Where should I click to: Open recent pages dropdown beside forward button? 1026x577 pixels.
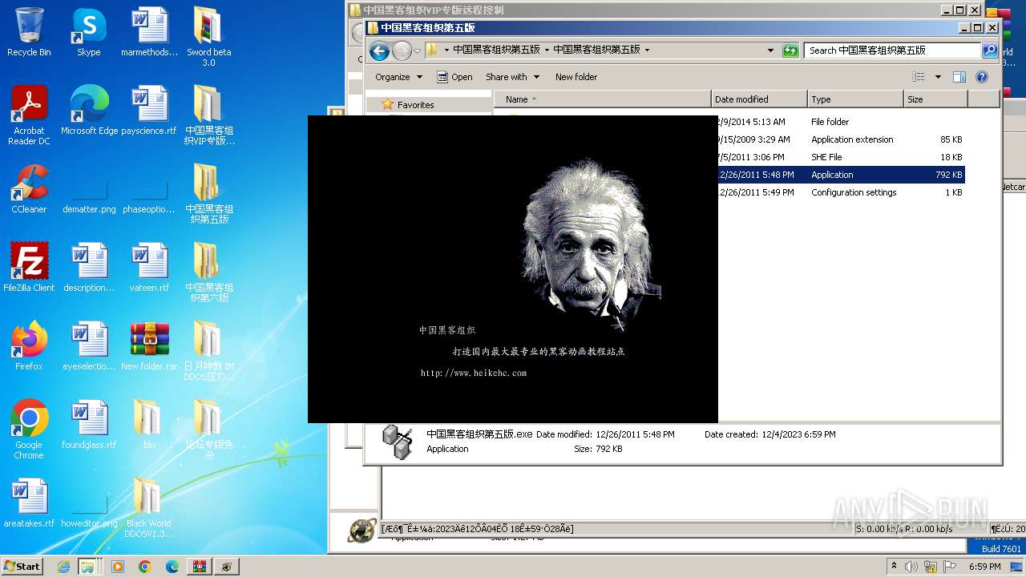417,51
